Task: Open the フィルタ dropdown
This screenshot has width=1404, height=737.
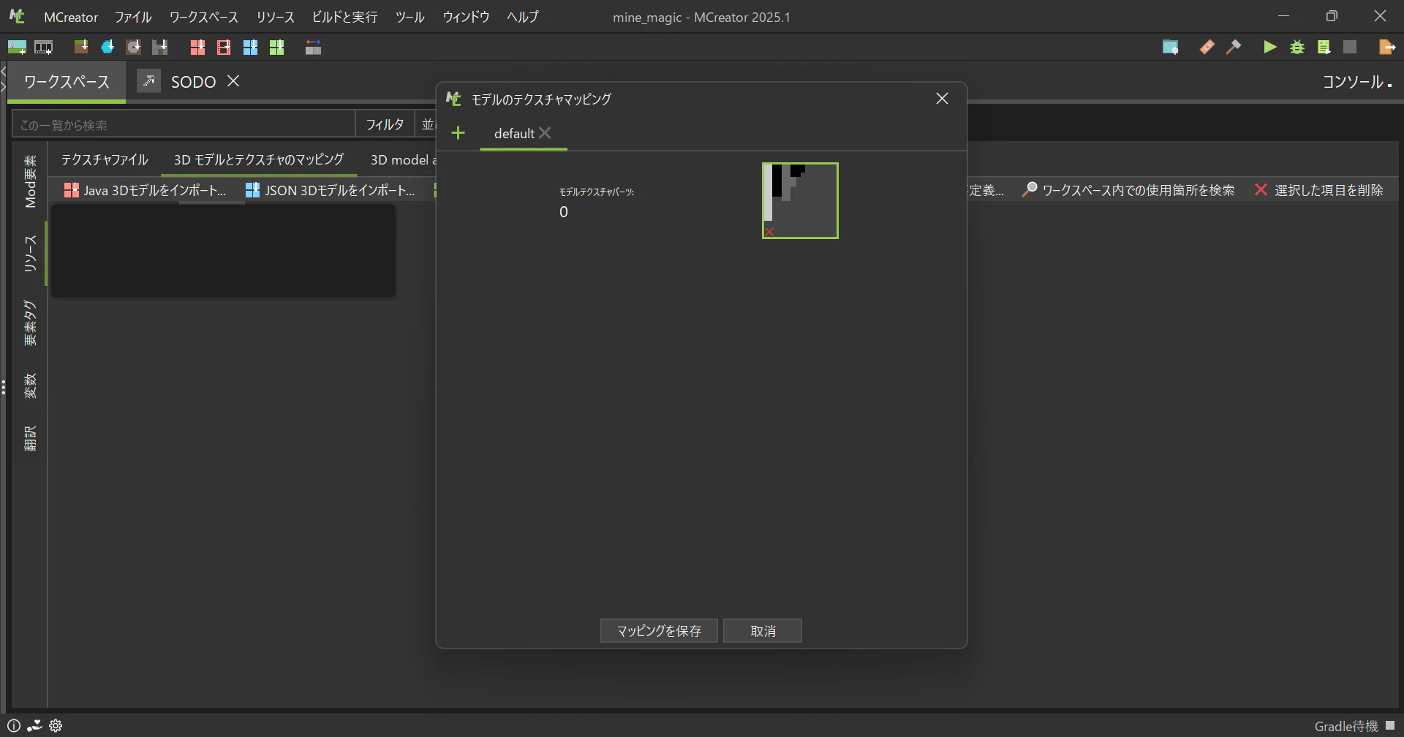Action: click(385, 125)
